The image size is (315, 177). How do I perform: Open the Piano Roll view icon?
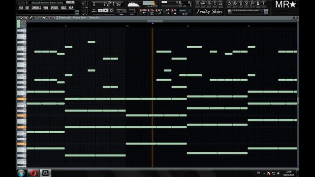tap(209, 3)
